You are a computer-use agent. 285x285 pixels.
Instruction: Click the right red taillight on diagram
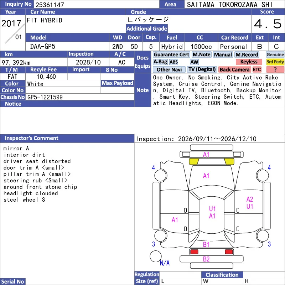click(229, 252)
